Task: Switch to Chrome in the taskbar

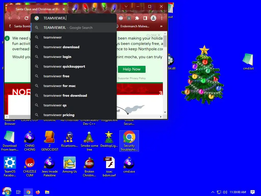Action: pyautogui.click(x=28, y=192)
